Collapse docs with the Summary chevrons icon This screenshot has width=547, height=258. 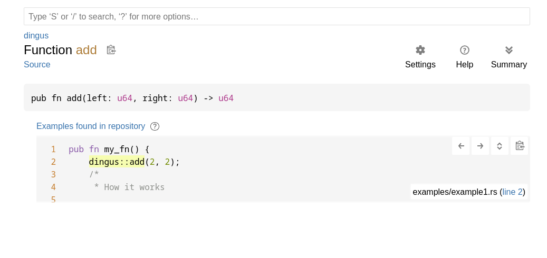point(508,50)
